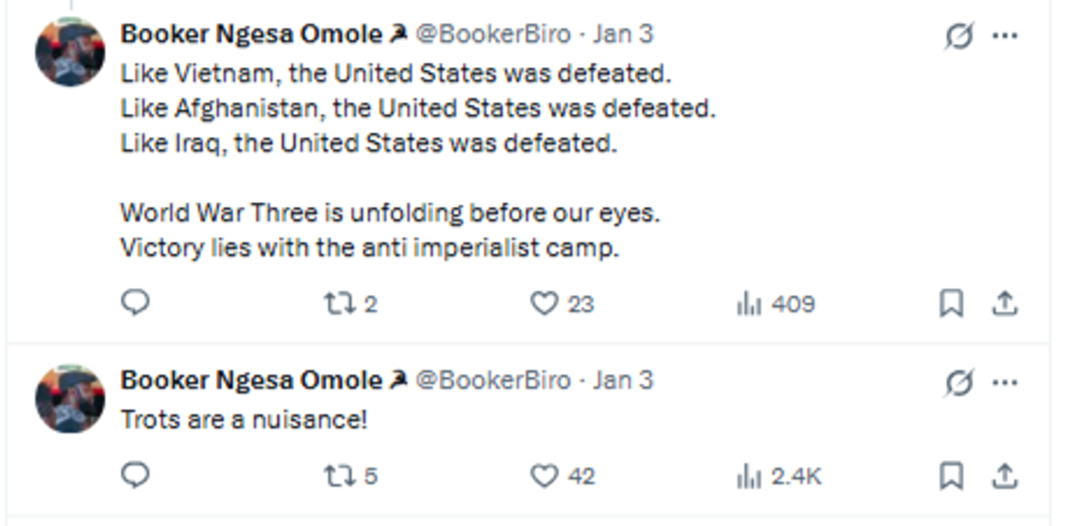This screenshot has width=1072, height=526.
Task: Open more options on second tweet
Action: (1005, 383)
